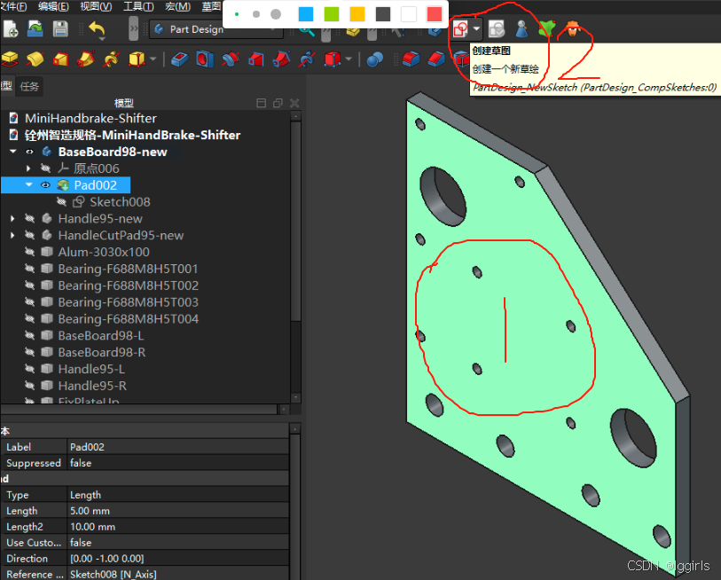Screen dimensions: 721x580
Task: Click the toolbar overflow chevron beside Undo
Action: [x=133, y=29]
